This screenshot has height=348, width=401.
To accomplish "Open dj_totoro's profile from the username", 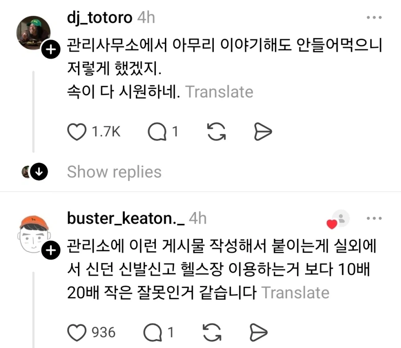I will tap(99, 18).
